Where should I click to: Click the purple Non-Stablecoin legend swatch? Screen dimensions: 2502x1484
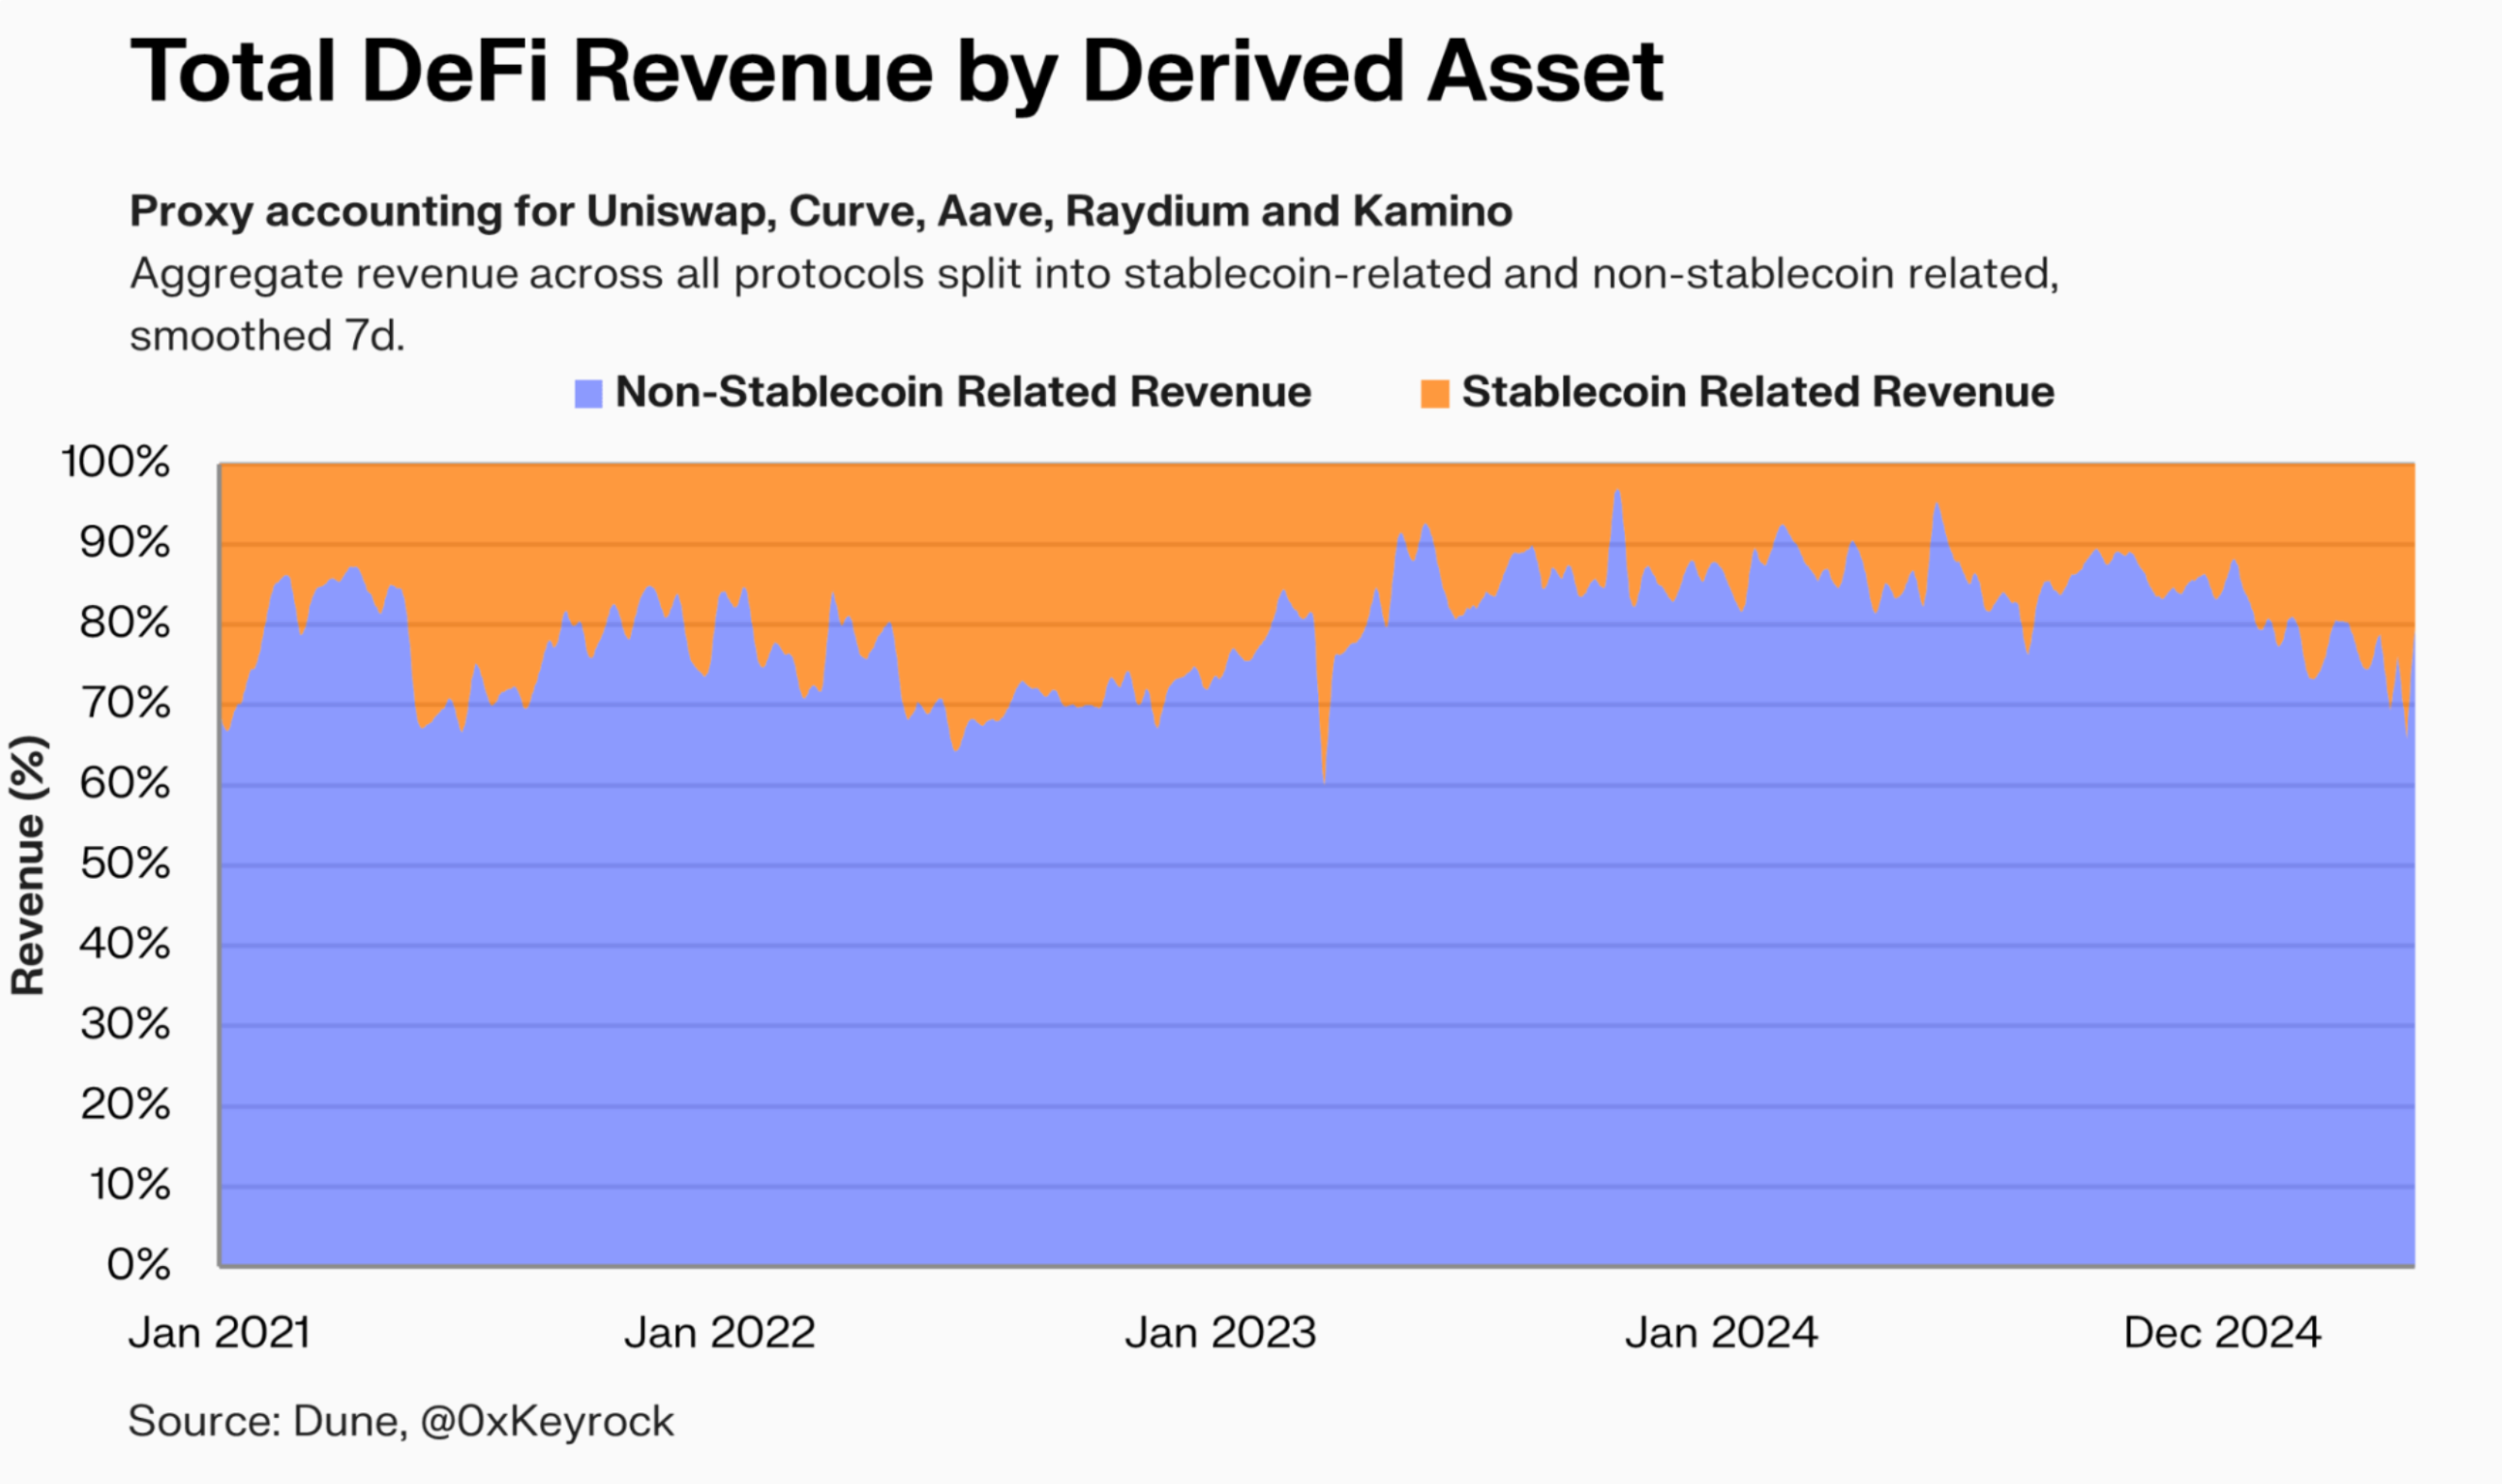click(588, 393)
